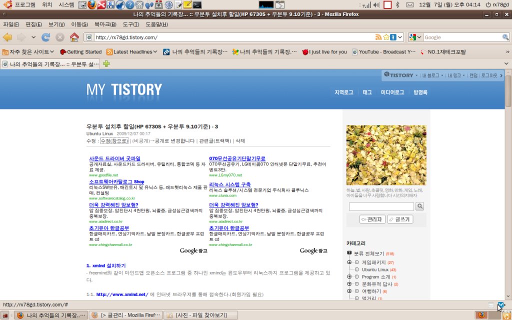
Task: Open the 파일(F) menu
Action: (x=11, y=24)
